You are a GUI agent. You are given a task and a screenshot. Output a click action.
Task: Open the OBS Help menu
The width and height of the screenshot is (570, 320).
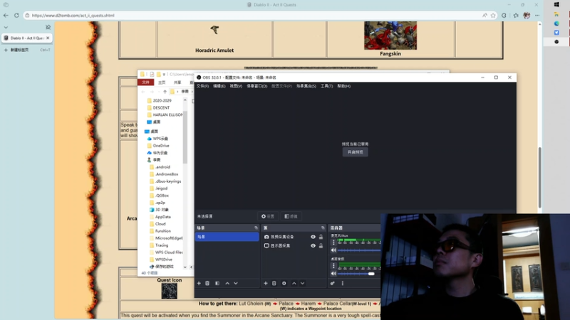pyautogui.click(x=344, y=86)
